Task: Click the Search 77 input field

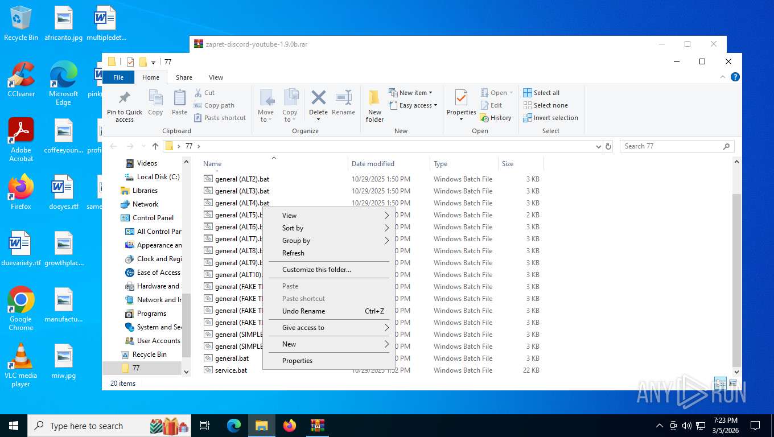Action: pyautogui.click(x=677, y=146)
